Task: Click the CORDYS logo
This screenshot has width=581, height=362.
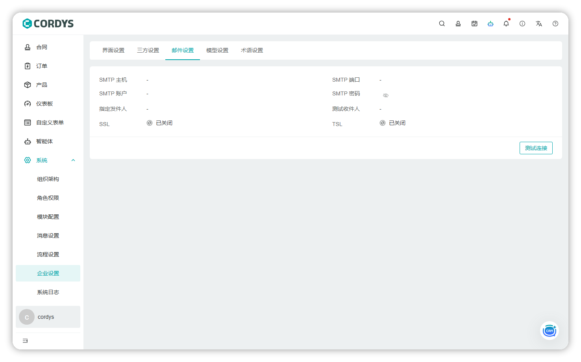Action: (48, 24)
